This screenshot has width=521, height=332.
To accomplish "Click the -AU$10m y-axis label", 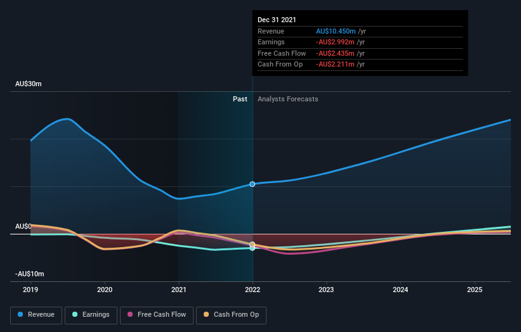I will (x=30, y=274).
